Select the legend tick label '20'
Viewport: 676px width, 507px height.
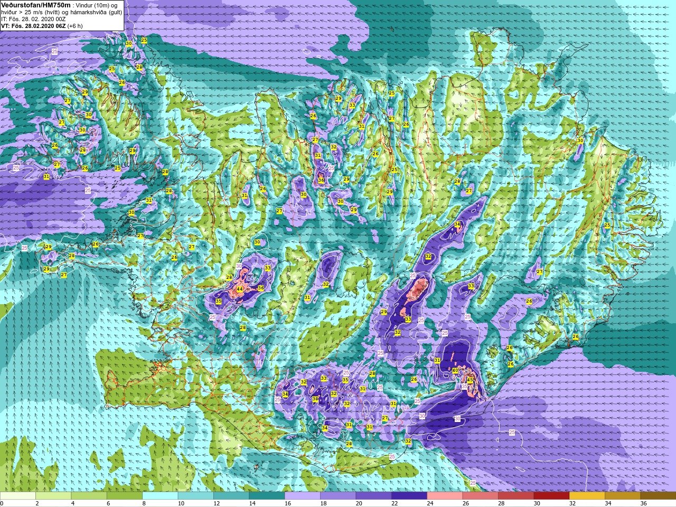359,503
